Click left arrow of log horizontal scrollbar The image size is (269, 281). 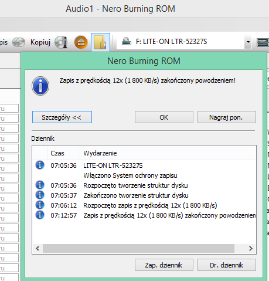(x=38, y=248)
